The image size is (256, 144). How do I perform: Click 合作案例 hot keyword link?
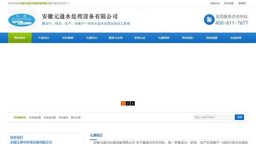click(x=63, y=117)
